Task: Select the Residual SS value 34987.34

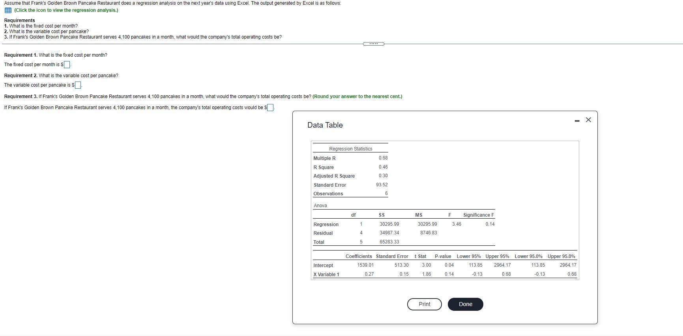Action: 389,233
